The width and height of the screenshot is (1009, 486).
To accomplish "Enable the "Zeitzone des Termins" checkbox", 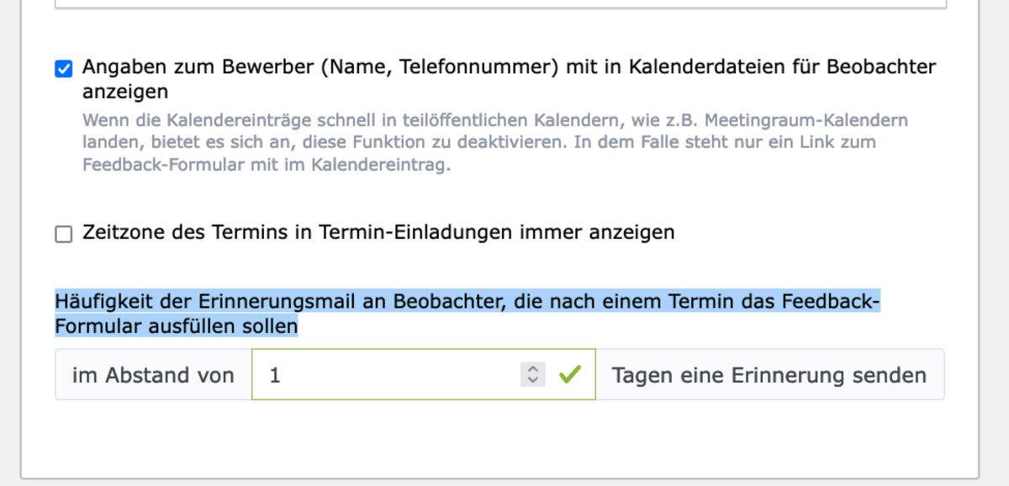I will point(64,235).
